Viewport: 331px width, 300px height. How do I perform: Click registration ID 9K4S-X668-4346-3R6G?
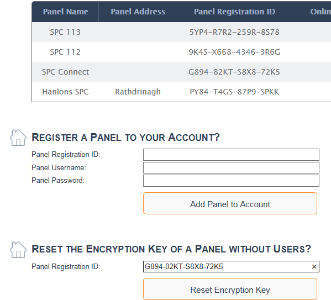pyautogui.click(x=234, y=52)
